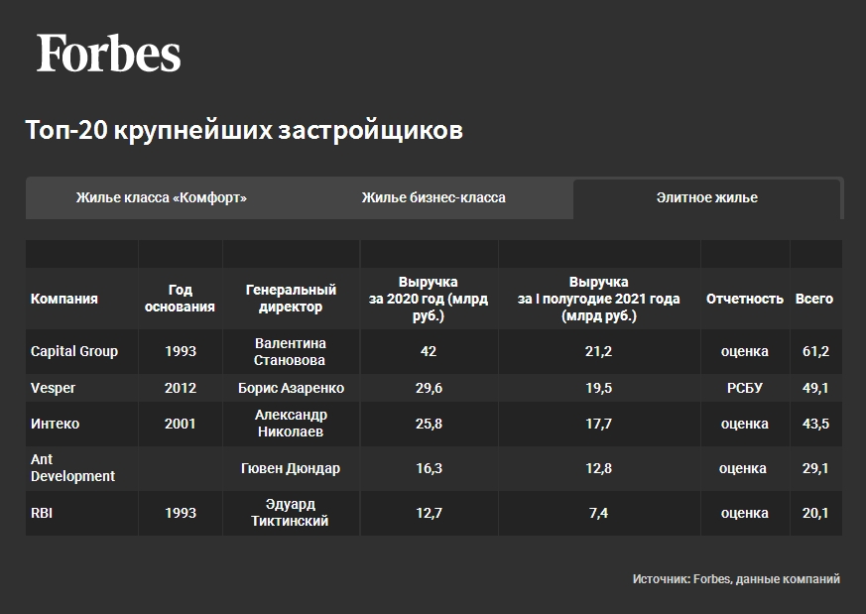The width and height of the screenshot is (866, 614).
Task: Click 2020 revenue value 29,6
Action: (430, 388)
